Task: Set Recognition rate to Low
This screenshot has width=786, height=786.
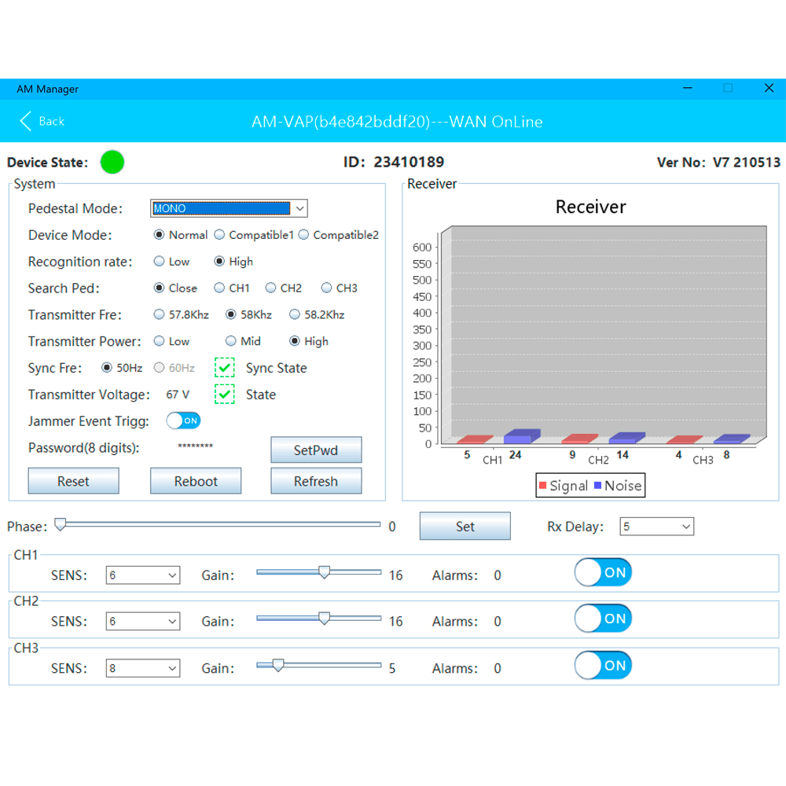Action: point(160,262)
